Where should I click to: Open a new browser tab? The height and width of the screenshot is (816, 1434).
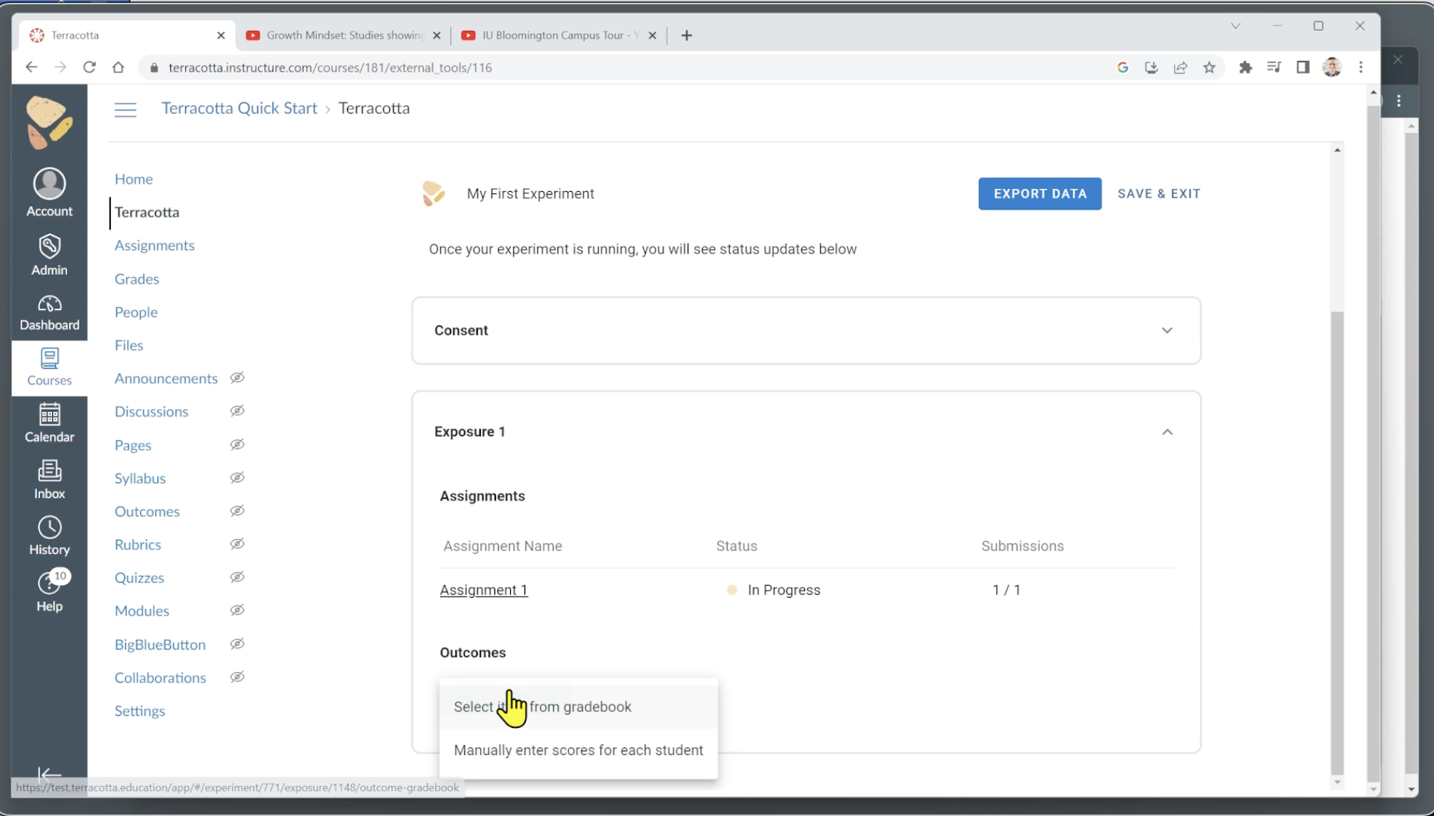coord(687,35)
